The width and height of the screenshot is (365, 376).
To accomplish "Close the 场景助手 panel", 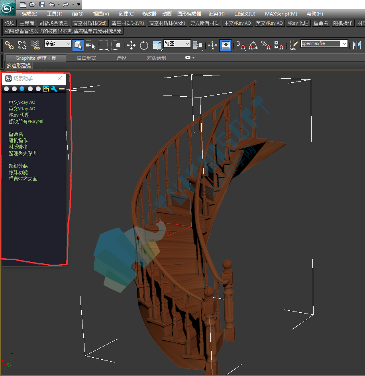I will [x=60, y=78].
